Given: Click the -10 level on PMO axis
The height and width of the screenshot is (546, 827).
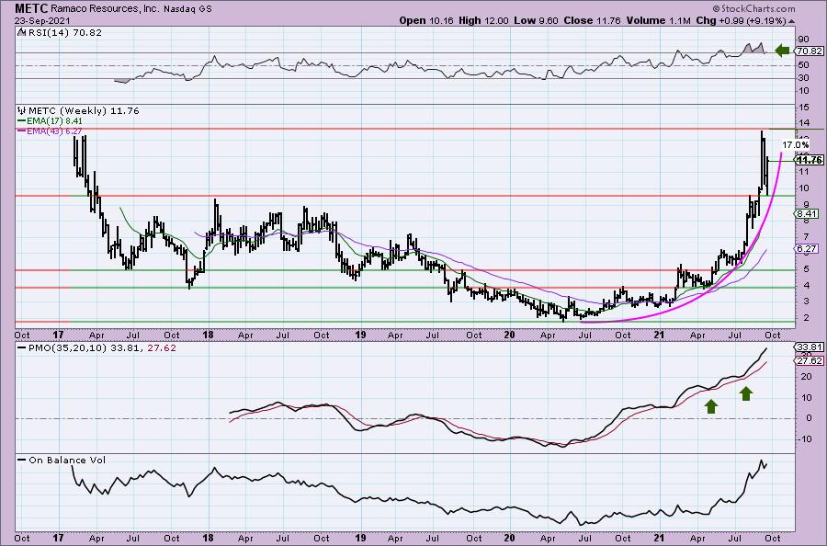Looking at the screenshot, I should point(804,438).
